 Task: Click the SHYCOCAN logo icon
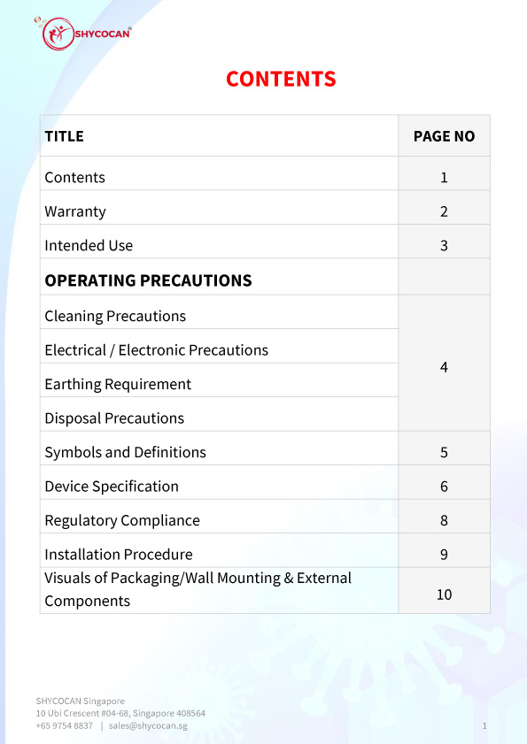pos(58,34)
